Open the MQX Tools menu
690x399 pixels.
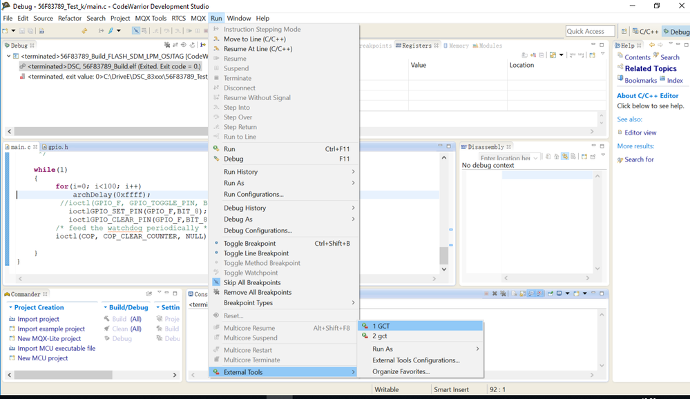tap(151, 18)
